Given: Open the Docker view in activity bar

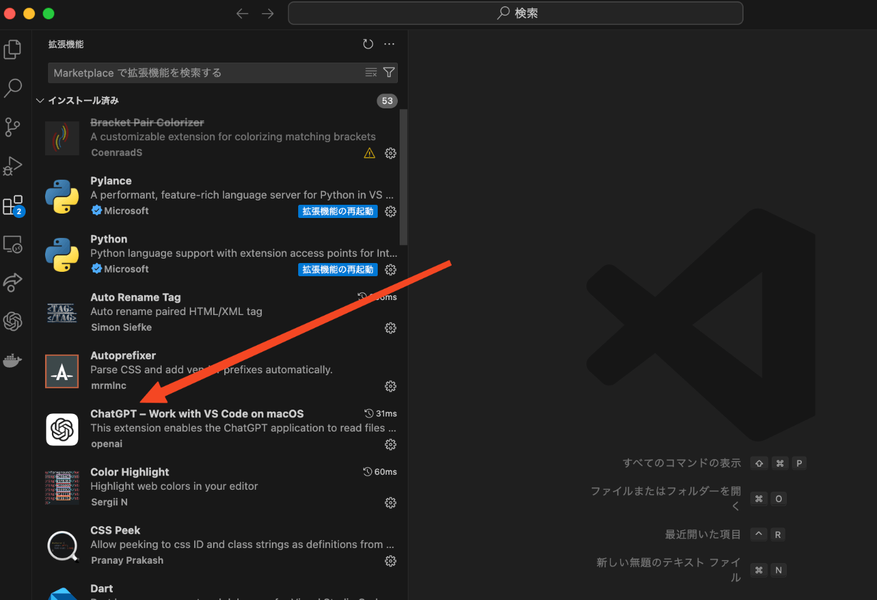Looking at the screenshot, I should coord(13,360).
